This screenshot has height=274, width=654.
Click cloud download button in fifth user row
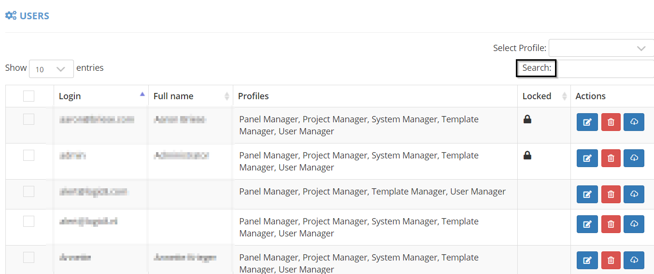coord(634,260)
